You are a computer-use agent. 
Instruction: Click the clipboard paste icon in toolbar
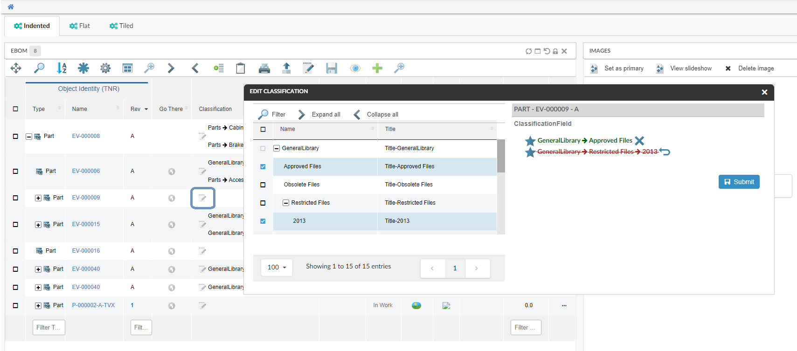click(x=241, y=69)
